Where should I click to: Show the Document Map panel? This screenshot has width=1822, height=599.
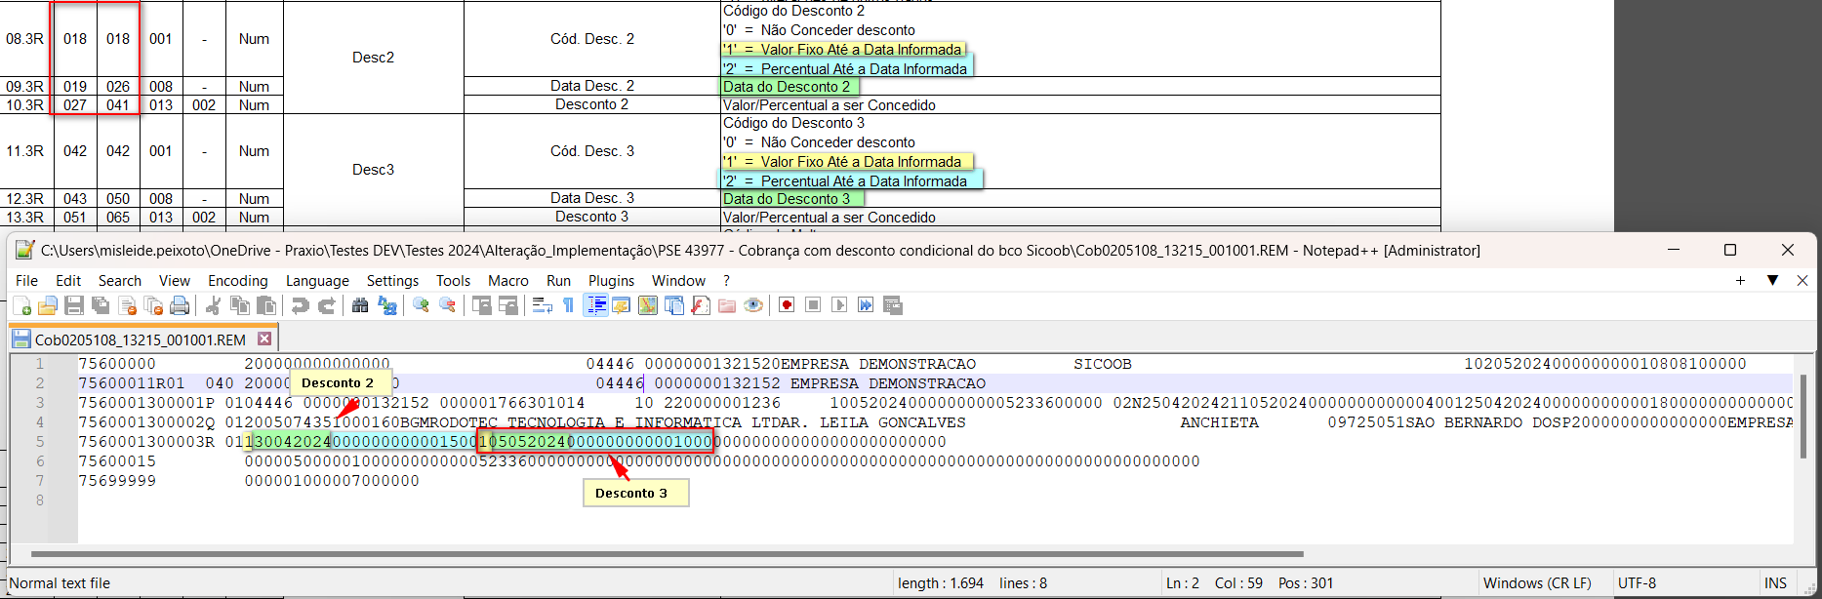[x=648, y=306]
